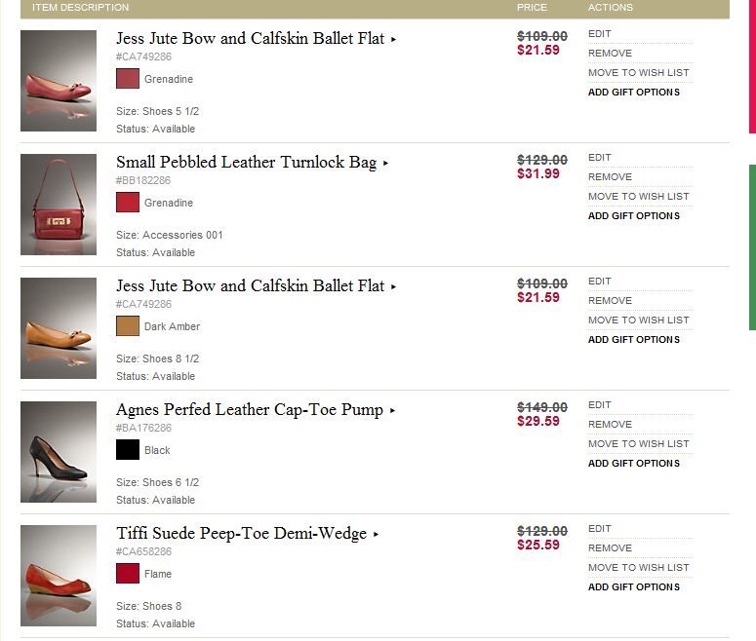
Task: Select the Flame color swatch
Action: click(128, 574)
